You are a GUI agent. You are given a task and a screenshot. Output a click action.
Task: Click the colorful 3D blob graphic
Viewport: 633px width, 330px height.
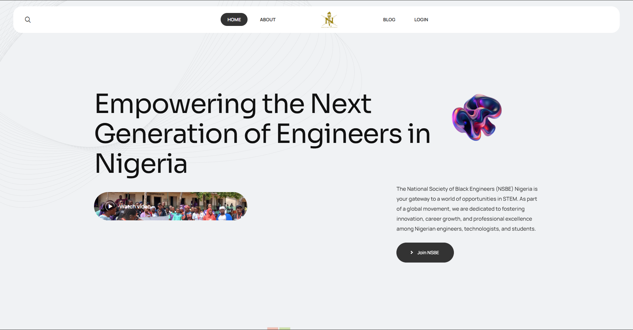[x=477, y=117]
